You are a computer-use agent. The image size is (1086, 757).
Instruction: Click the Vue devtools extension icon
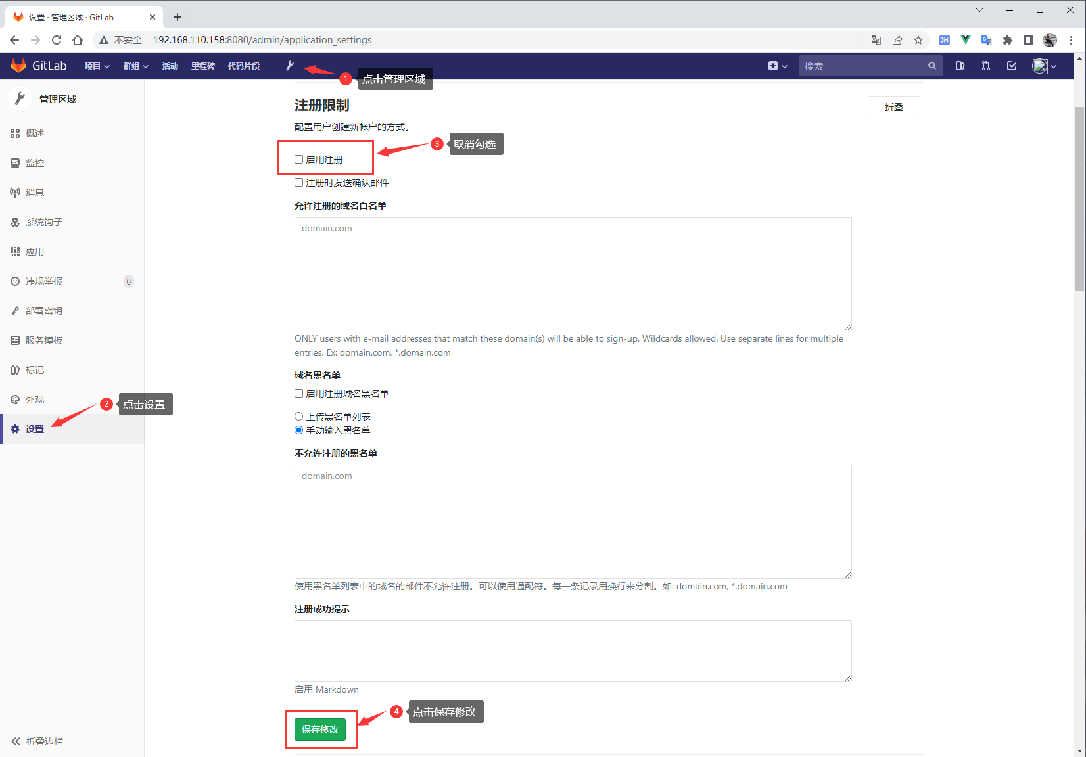(966, 40)
